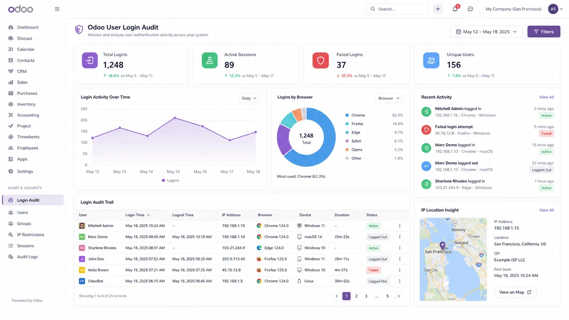Click the San Francisco map thumbnail
This screenshot has height=320, width=569.
pos(453,259)
